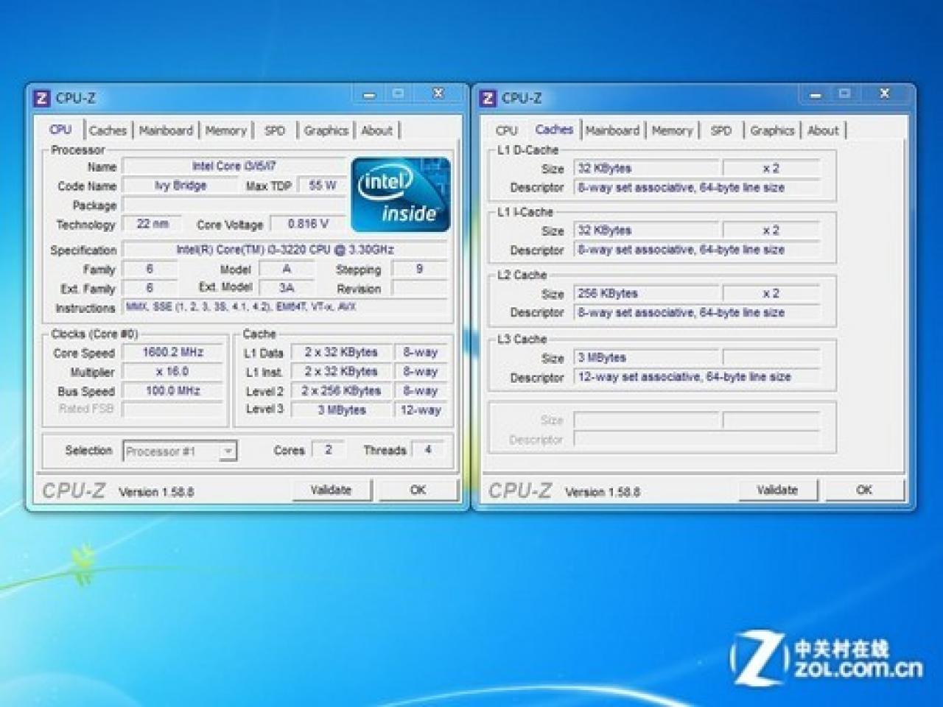The height and width of the screenshot is (707, 943).
Task: Click the Core Speed value '1600.2 MHz'
Action: pos(172,353)
